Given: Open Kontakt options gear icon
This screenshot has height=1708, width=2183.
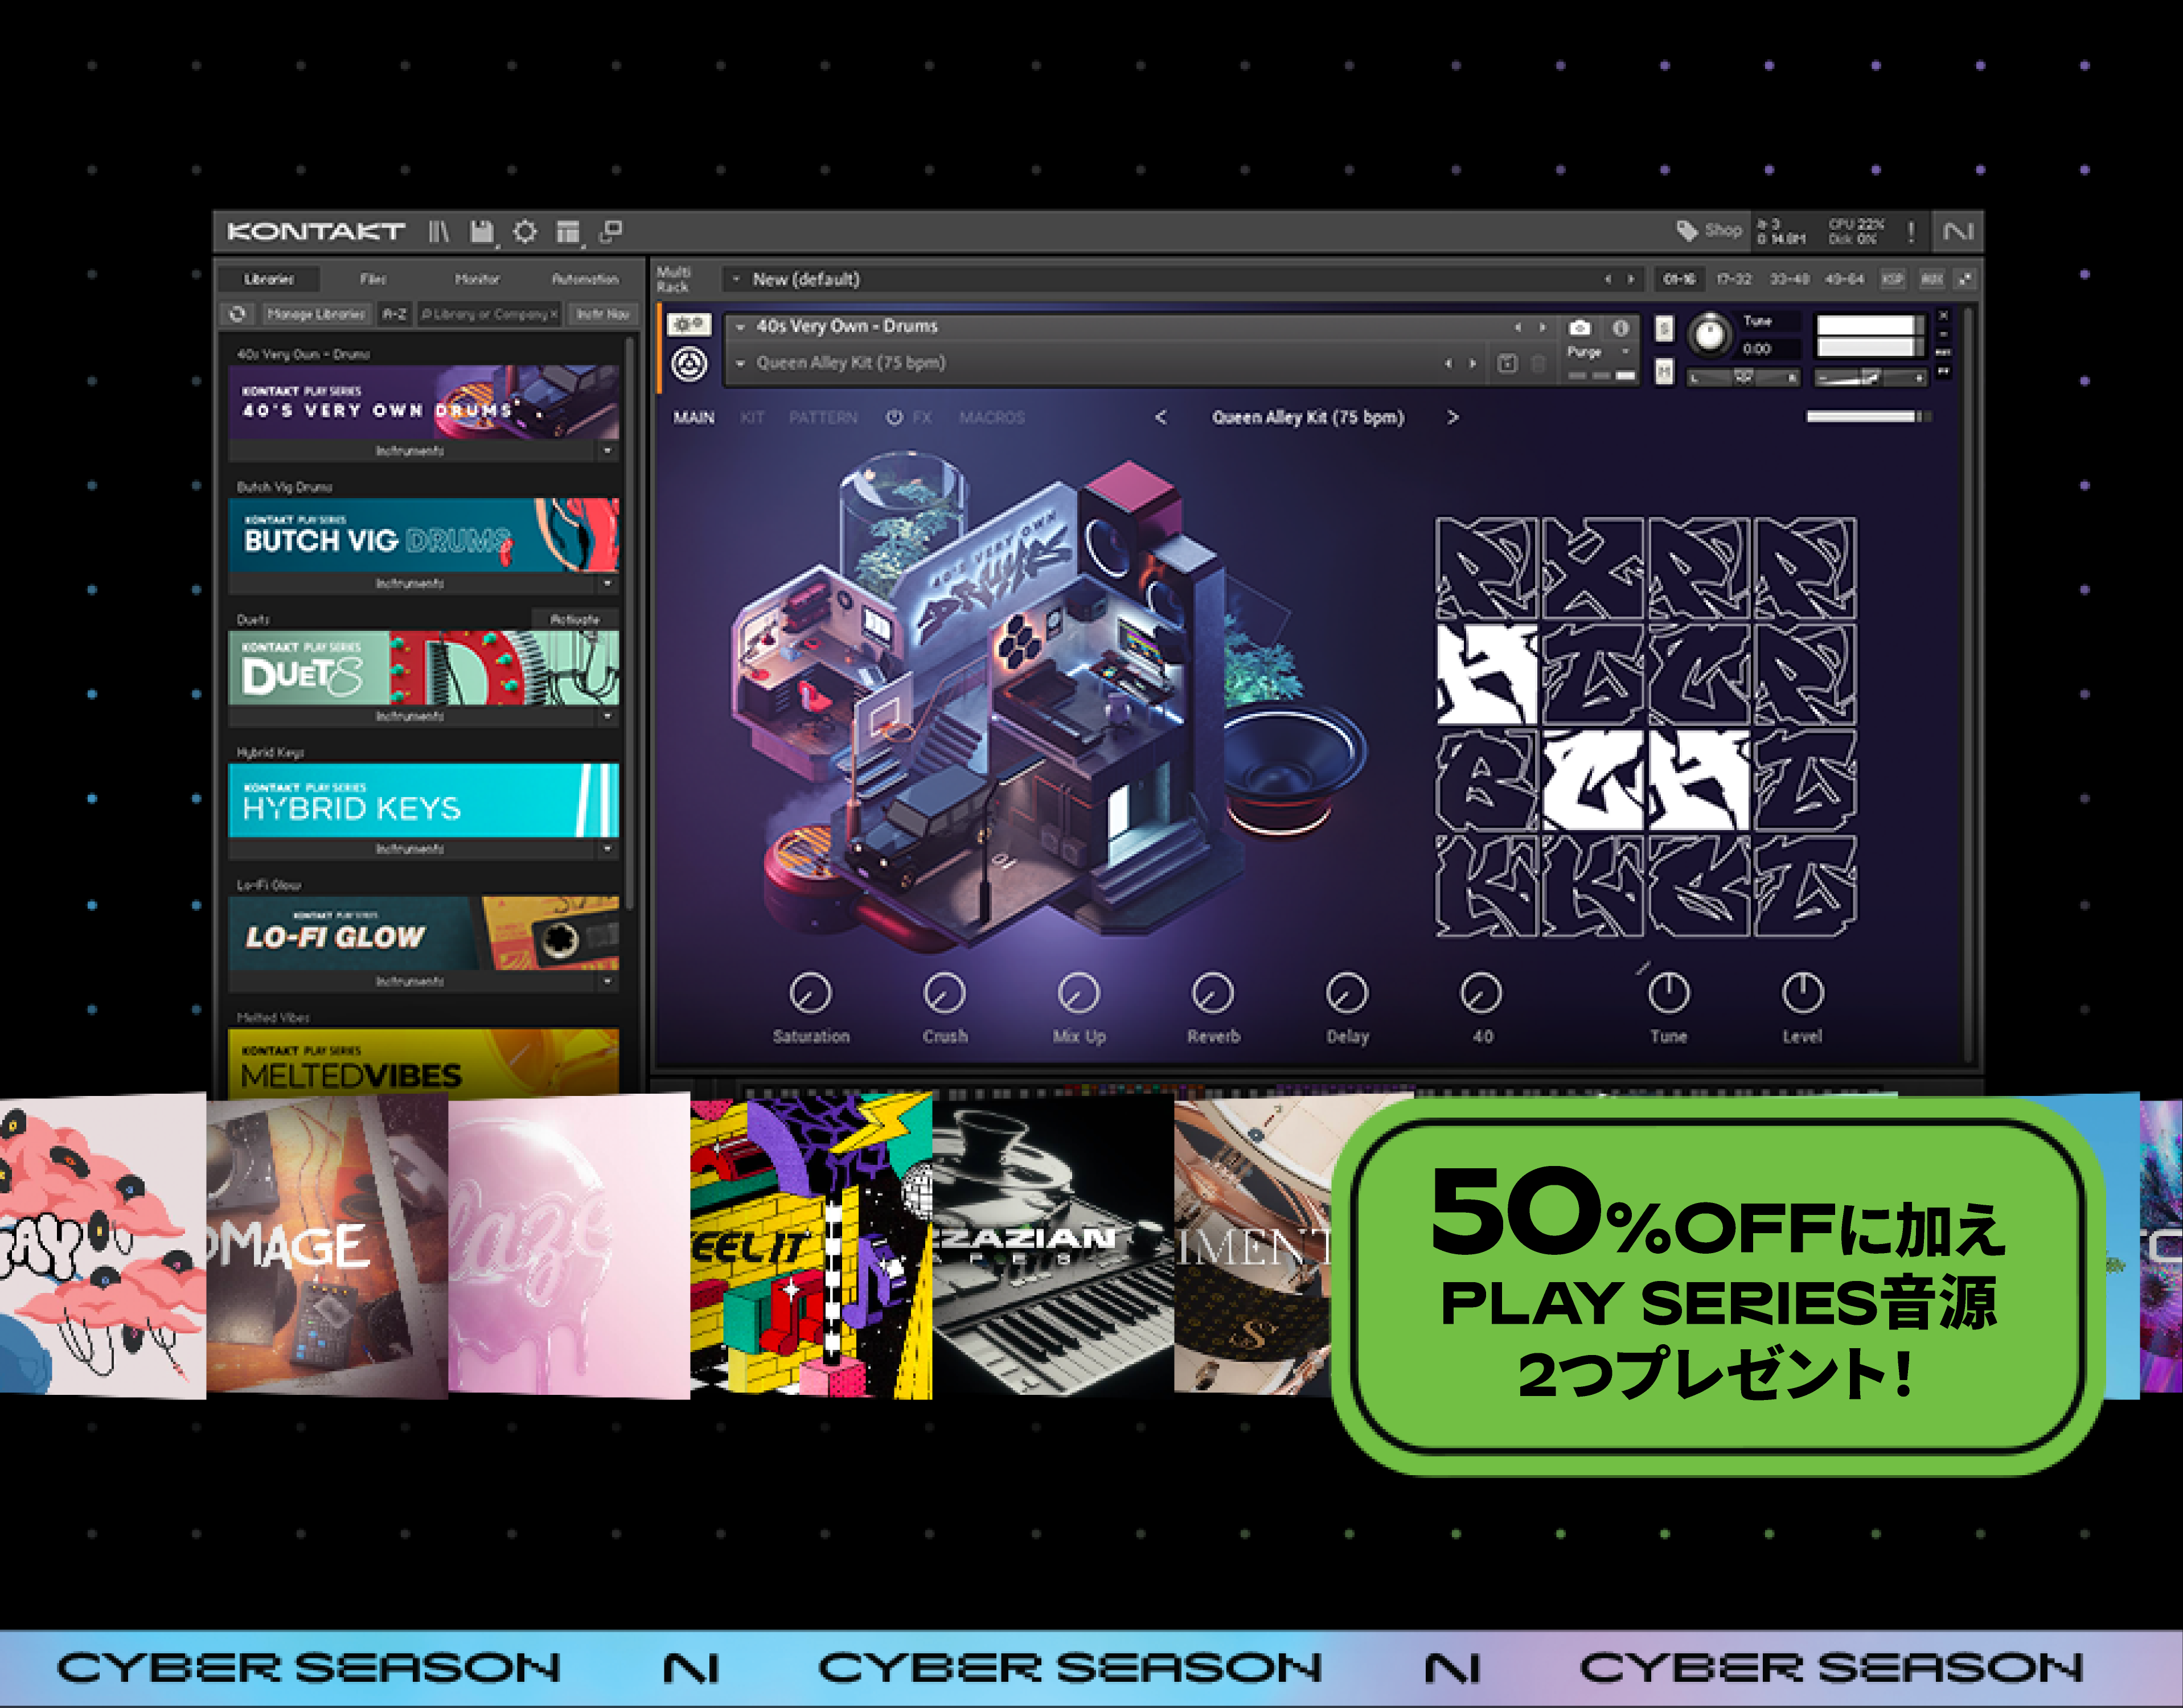Looking at the screenshot, I should (x=525, y=232).
